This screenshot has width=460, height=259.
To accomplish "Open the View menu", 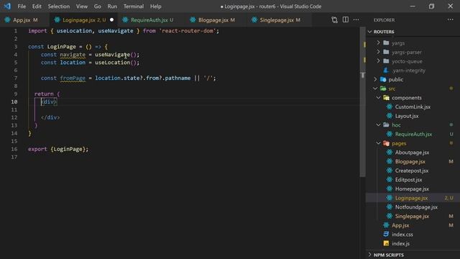I will pyautogui.click(x=81, y=6).
